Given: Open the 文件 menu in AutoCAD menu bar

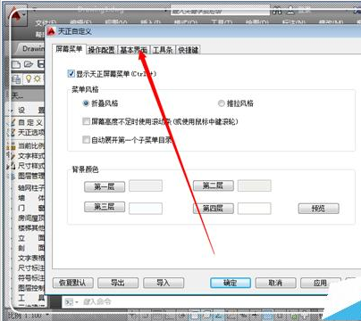Looking at the screenshot, I should point(46,23).
